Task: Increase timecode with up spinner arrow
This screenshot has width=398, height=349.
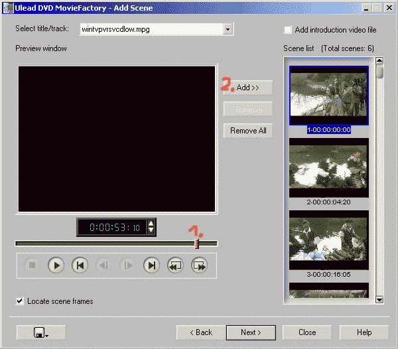Action: [151, 224]
